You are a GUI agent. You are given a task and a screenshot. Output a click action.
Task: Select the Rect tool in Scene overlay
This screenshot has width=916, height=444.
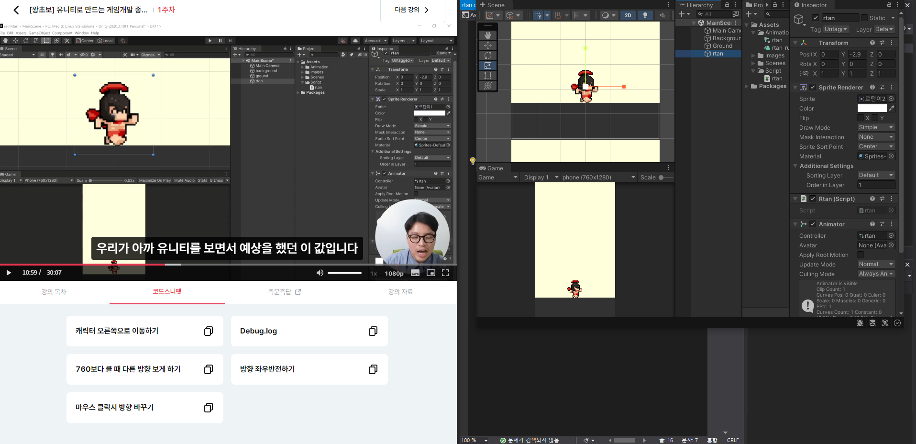click(x=487, y=76)
